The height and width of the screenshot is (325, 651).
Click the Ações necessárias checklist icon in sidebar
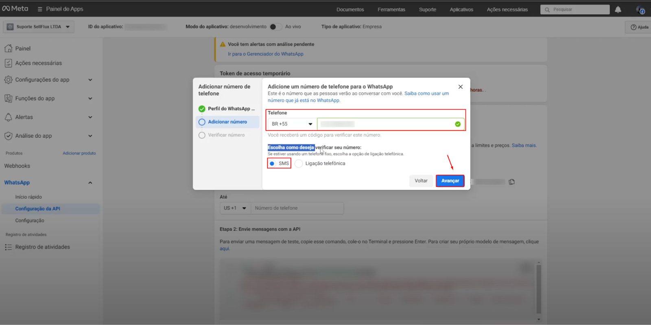point(8,63)
